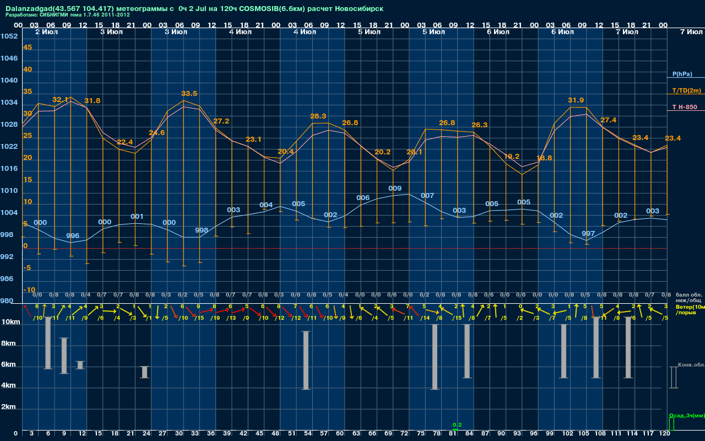The image size is (705, 441).
Task: Click the 33.5 temperature peak label
Action: tap(189, 94)
